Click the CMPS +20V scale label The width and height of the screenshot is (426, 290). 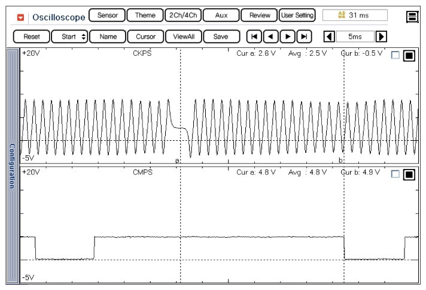[31, 172]
